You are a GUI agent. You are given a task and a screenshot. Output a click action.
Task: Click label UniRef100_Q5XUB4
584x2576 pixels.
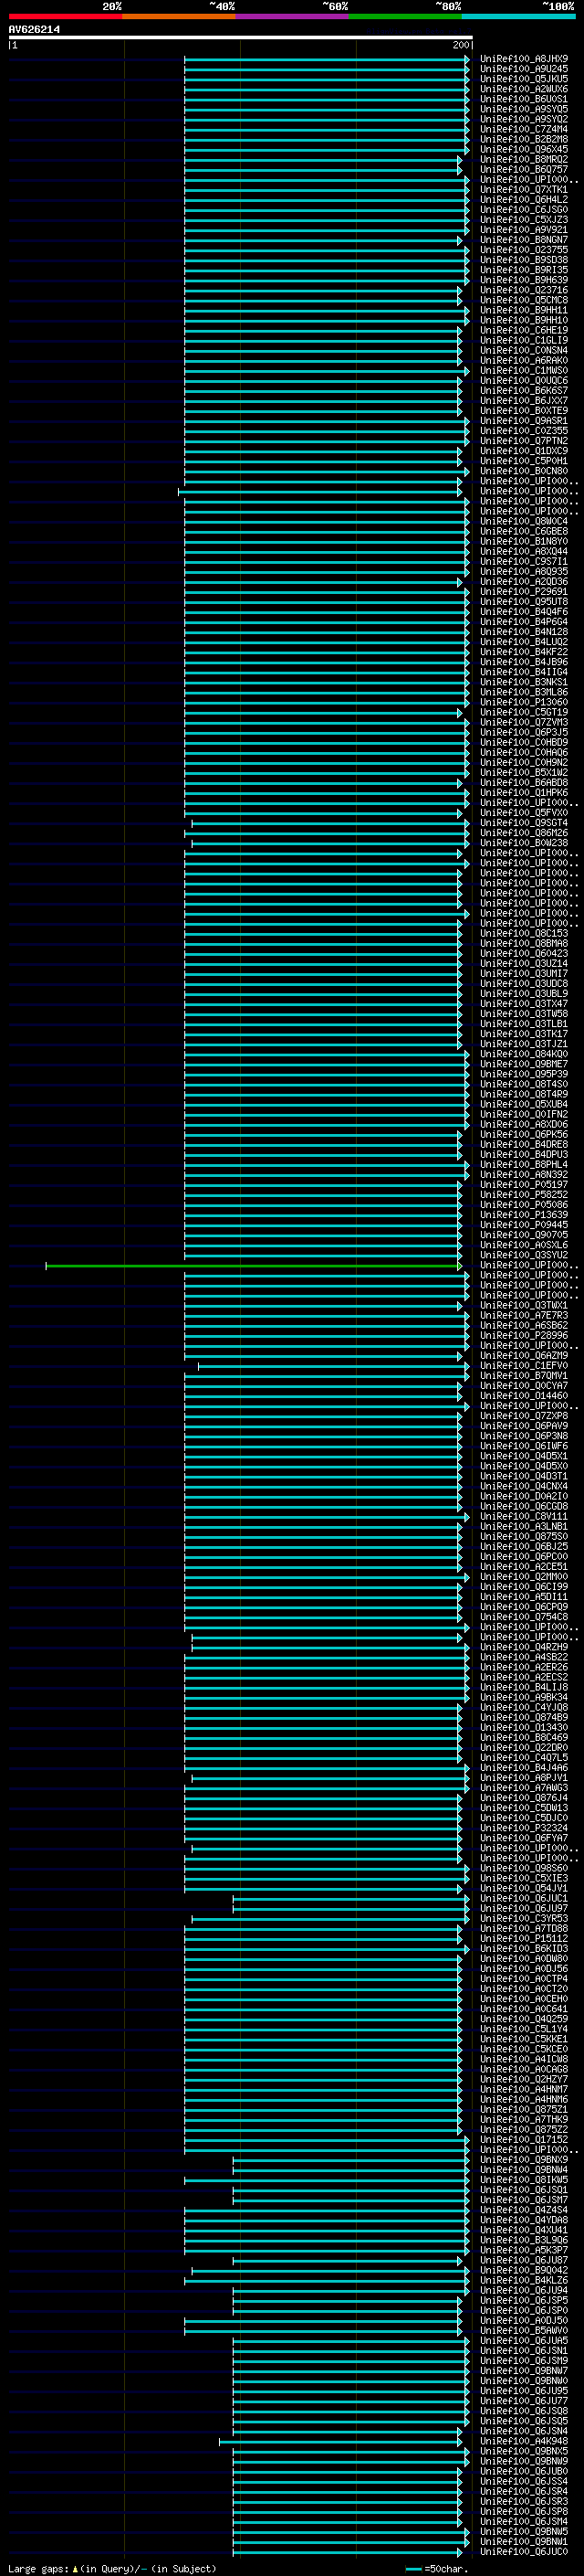(x=524, y=1104)
